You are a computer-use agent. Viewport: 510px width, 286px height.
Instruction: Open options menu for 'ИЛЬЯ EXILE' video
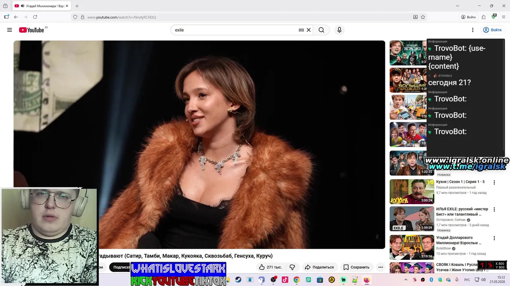494,209
